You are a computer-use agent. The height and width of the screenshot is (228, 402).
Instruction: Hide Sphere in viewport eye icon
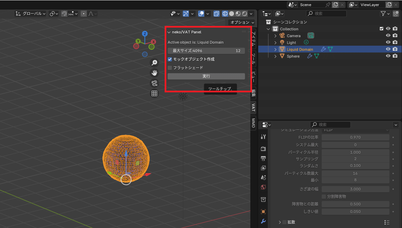click(388, 56)
